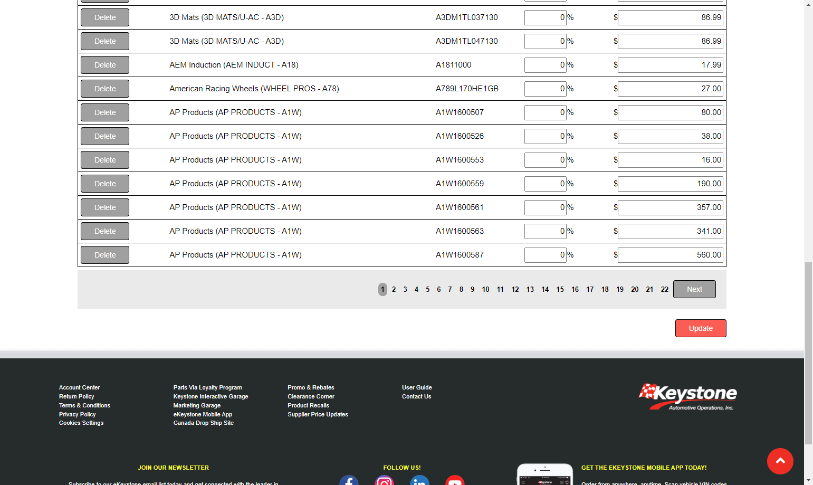Image resolution: width=813 pixels, height=485 pixels.
Task: Open the Facebook social icon
Action: [349, 480]
